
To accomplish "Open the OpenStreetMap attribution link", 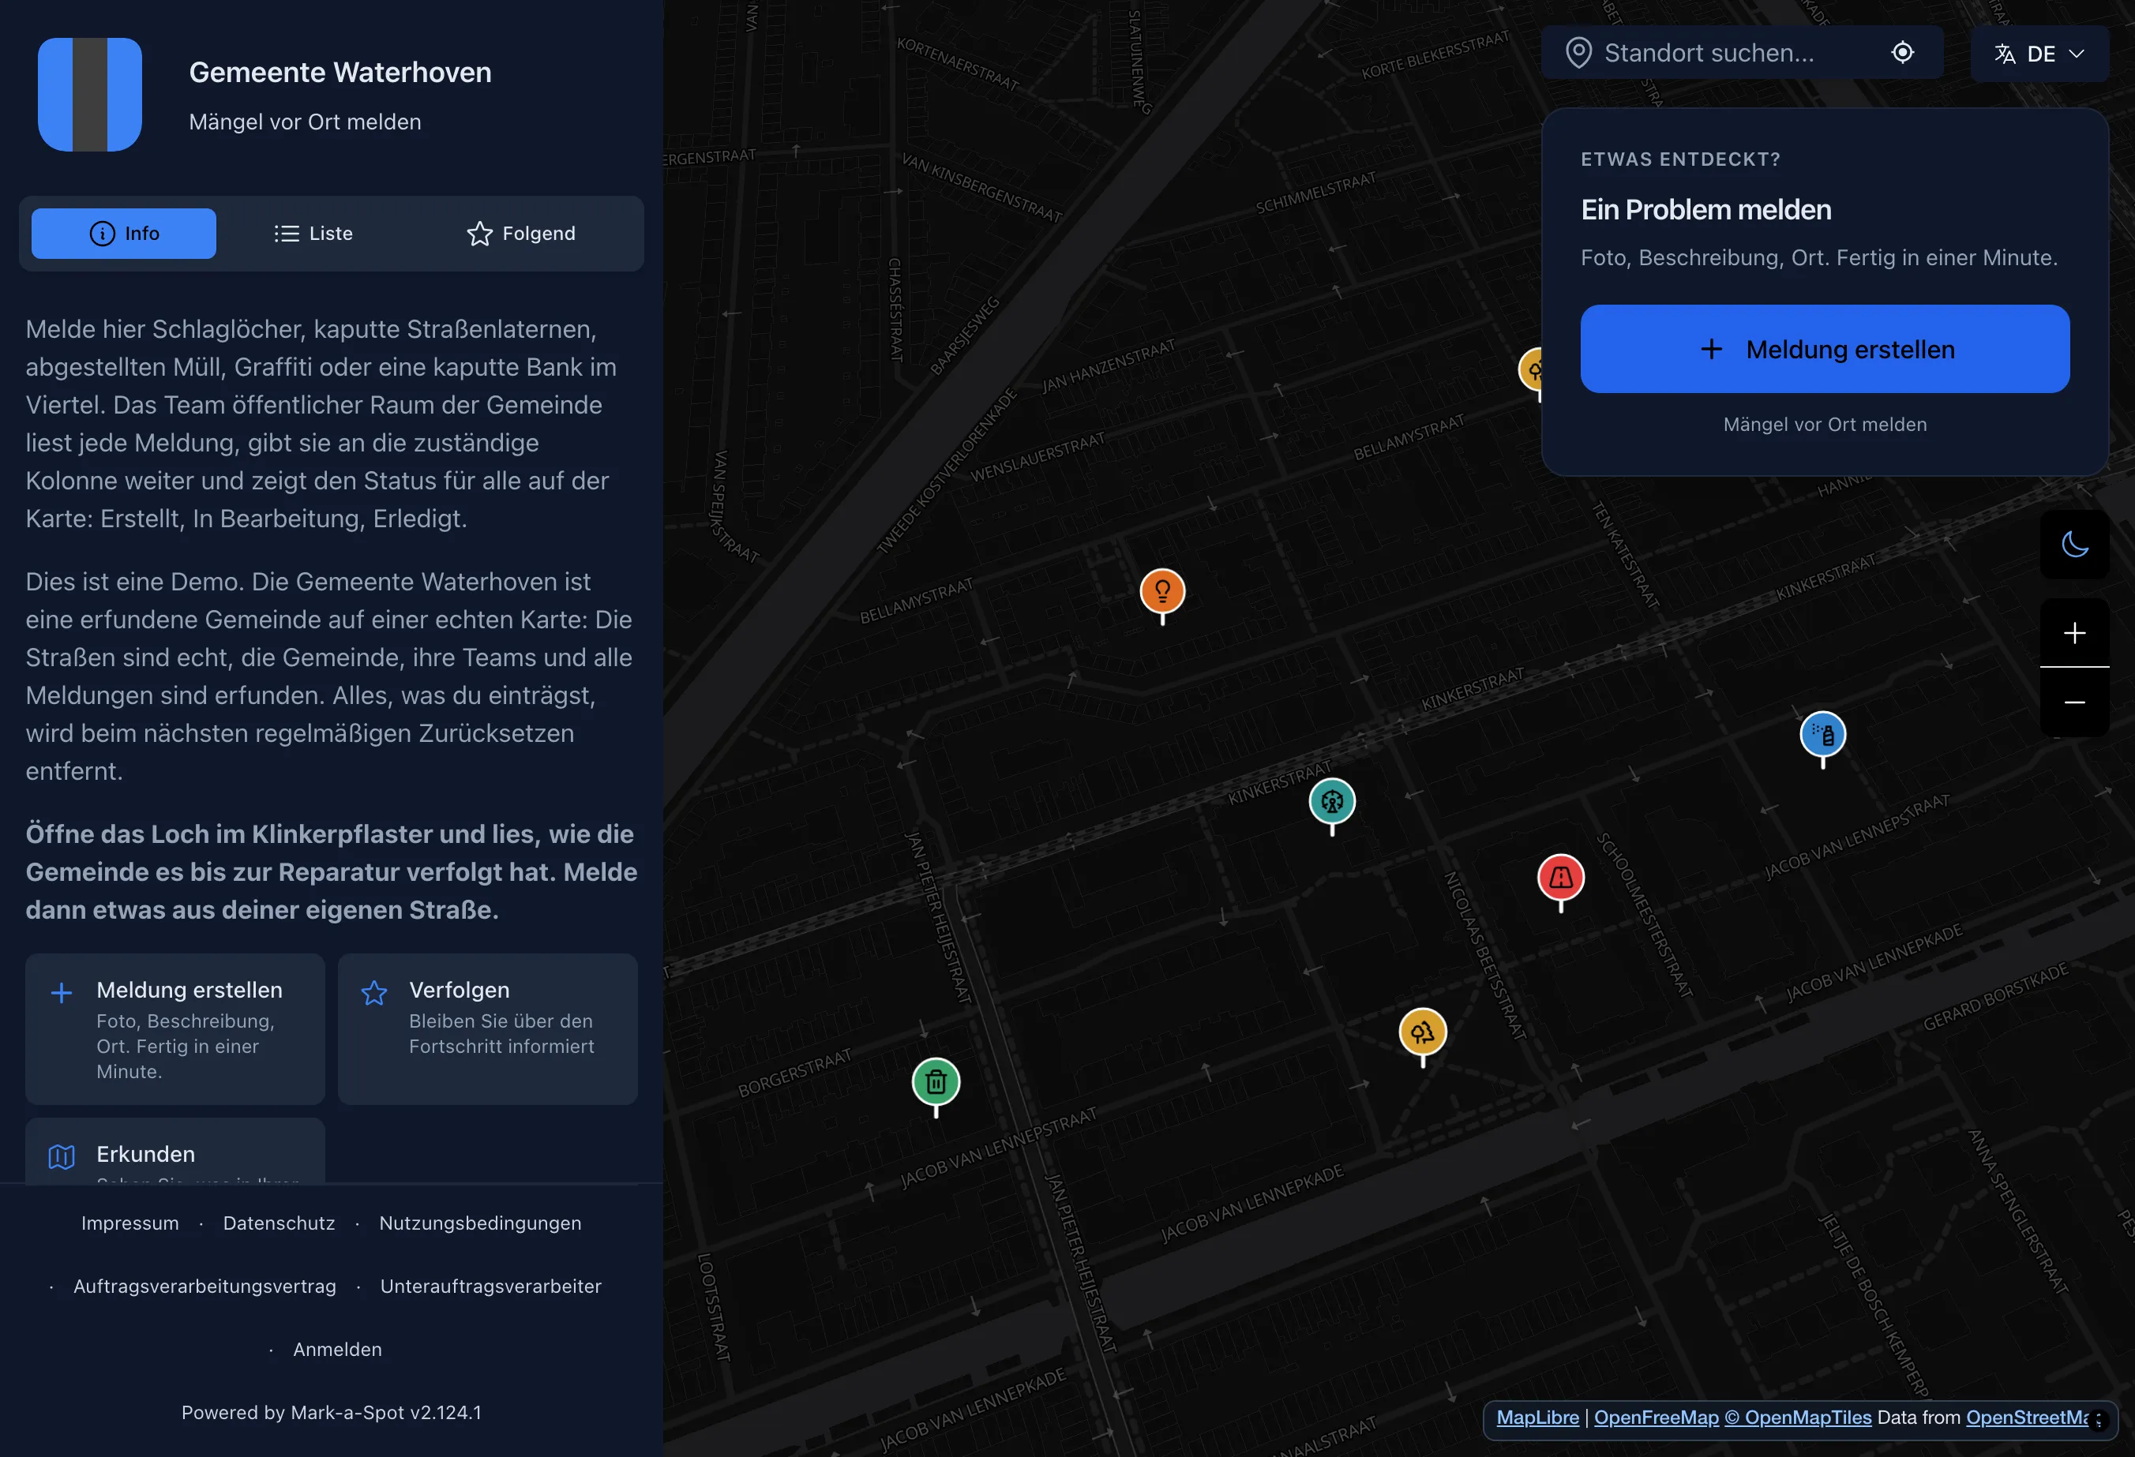I will point(2026,1418).
